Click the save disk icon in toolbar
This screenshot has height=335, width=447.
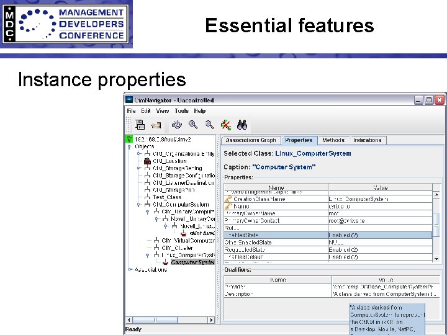click(140, 125)
